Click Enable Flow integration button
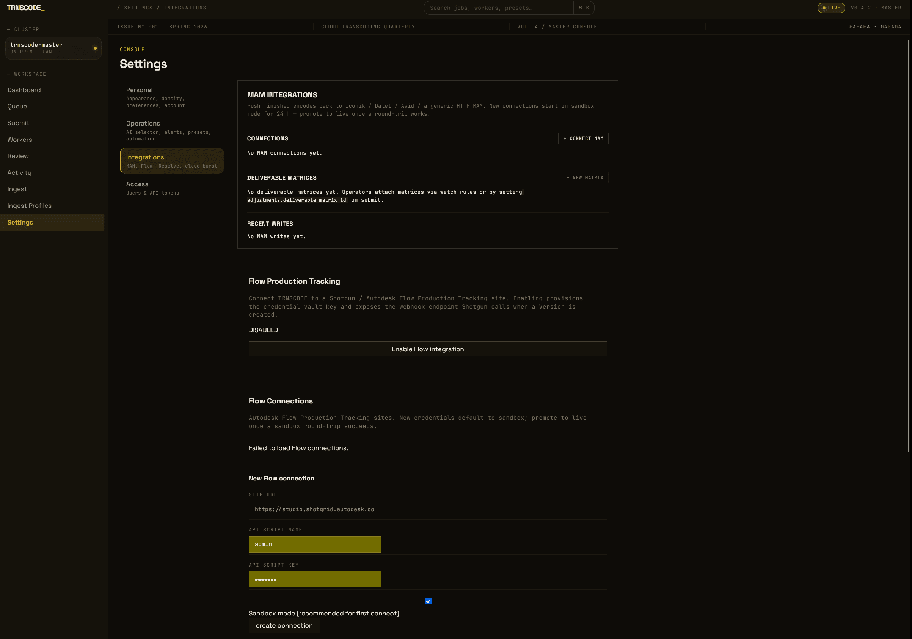Screen dimensions: 912x639 click(x=427, y=349)
